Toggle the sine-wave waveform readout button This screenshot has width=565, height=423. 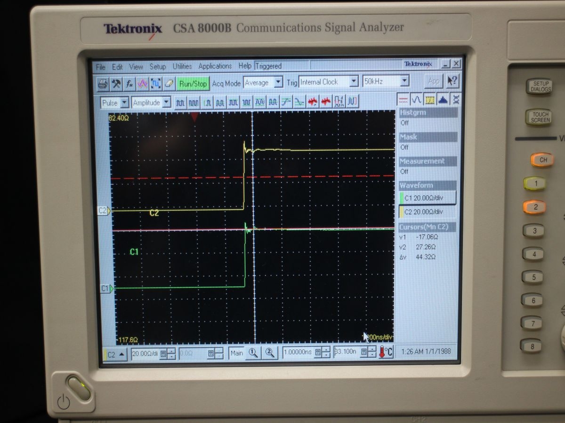click(416, 99)
